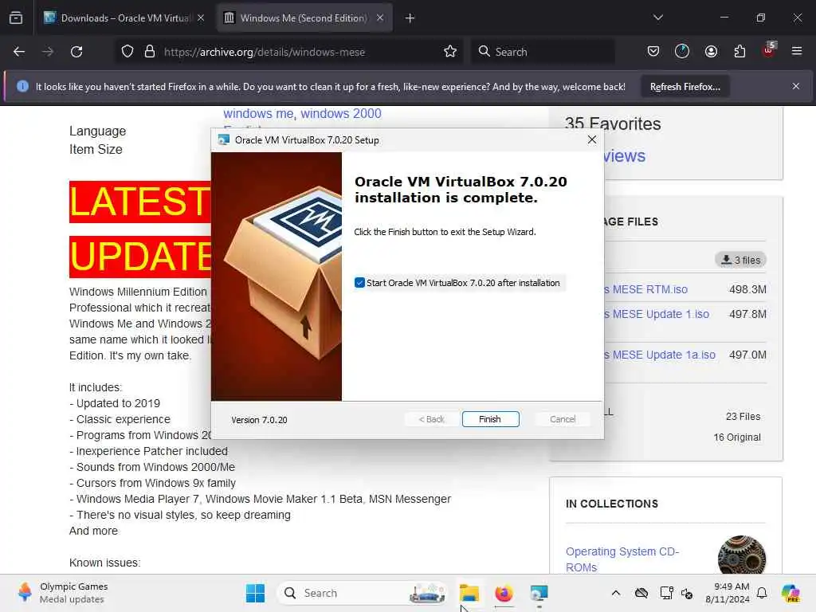Screen dimensions: 816x612
Task: Focus the Firefox Search box
Action: pyautogui.click(x=543, y=52)
